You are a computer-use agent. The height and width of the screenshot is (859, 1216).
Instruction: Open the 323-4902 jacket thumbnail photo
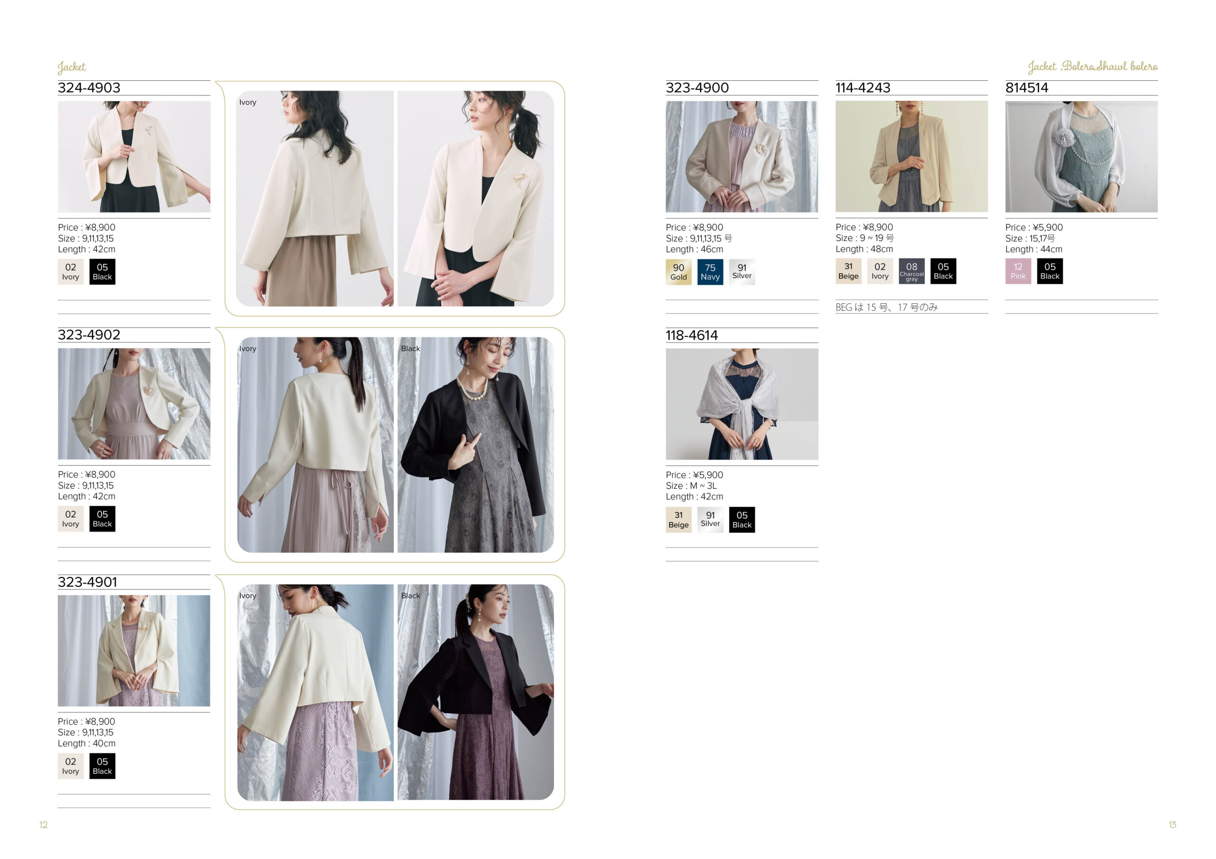pos(134,404)
